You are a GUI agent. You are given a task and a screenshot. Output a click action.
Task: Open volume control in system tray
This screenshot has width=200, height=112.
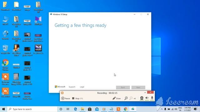176,109
